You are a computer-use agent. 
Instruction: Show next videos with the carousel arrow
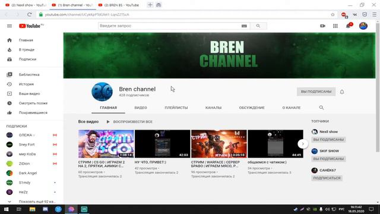303,144
